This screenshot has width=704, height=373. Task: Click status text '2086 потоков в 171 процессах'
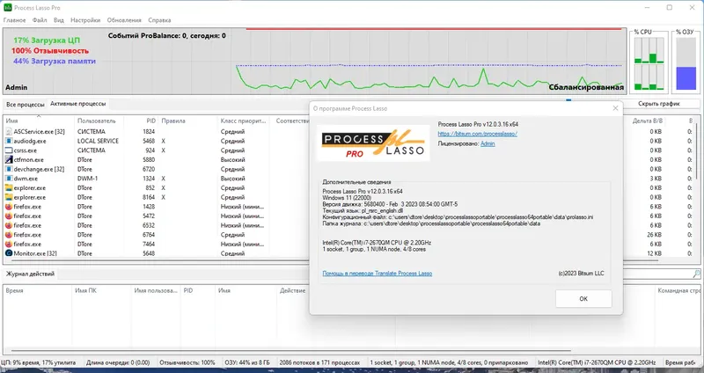319,362
